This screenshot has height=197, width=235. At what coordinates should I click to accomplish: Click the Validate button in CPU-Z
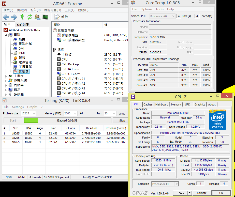point(202,193)
